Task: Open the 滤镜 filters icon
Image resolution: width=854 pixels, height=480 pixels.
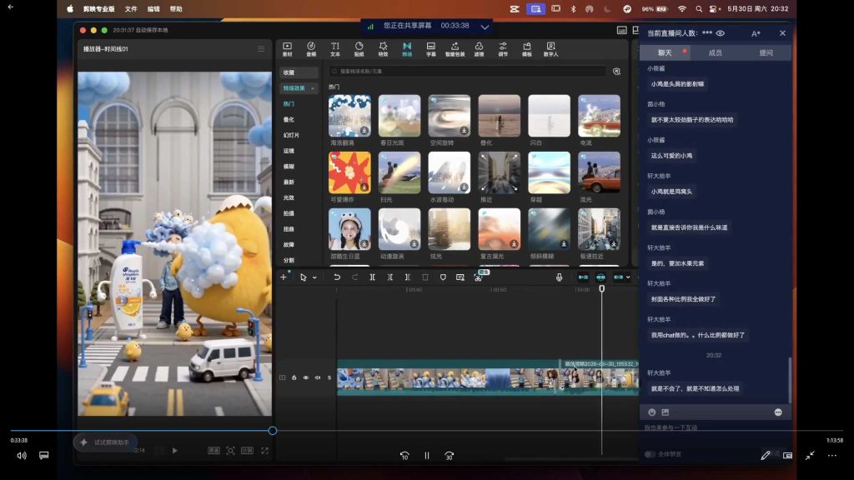Action: 479,49
